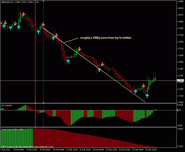Click the 0.0135 AO scale value
Screen dimensions: 185x152
click(x=180, y=105)
